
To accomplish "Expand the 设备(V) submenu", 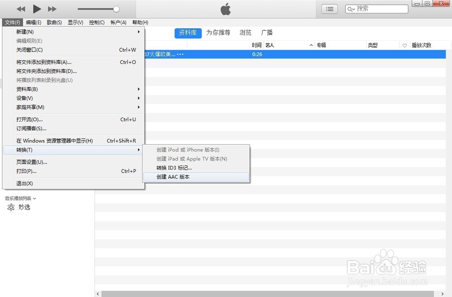I will 74,98.
